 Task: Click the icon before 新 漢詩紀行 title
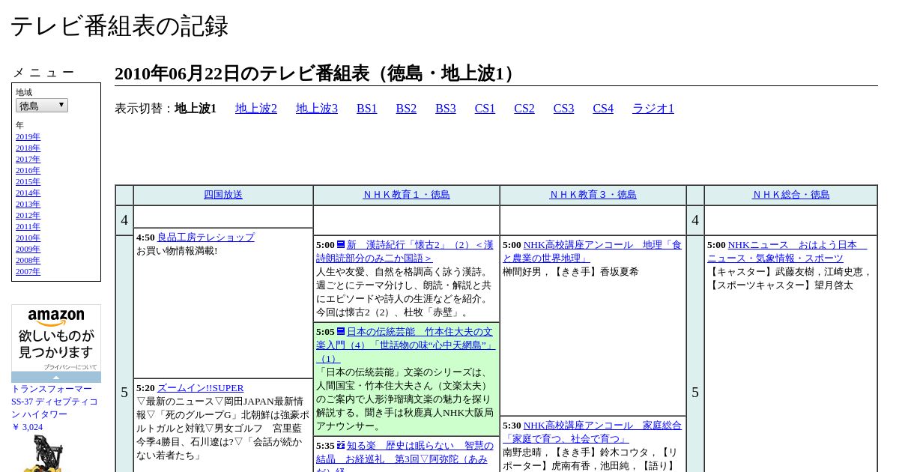pos(341,244)
